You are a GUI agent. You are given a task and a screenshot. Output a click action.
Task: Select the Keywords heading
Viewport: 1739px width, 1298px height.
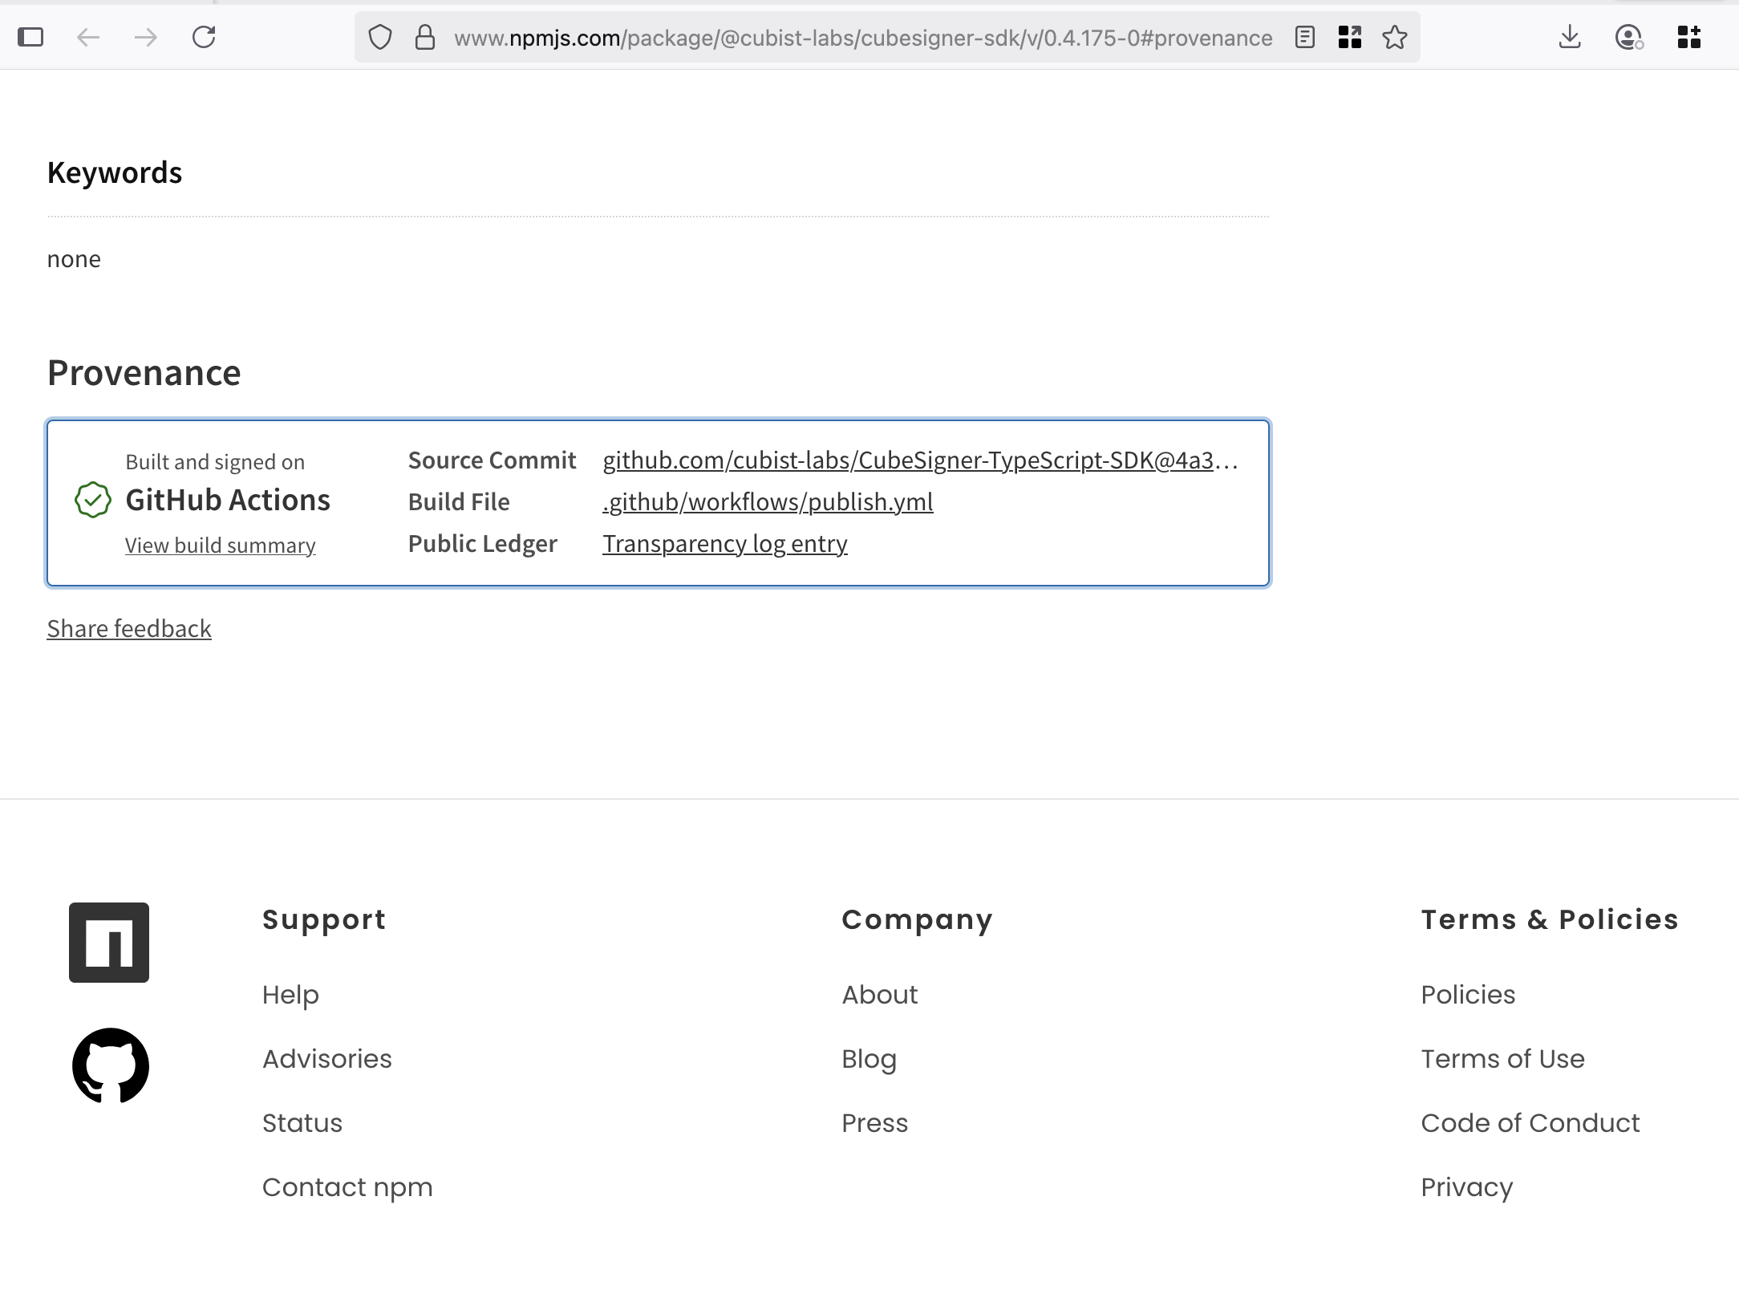(x=115, y=173)
